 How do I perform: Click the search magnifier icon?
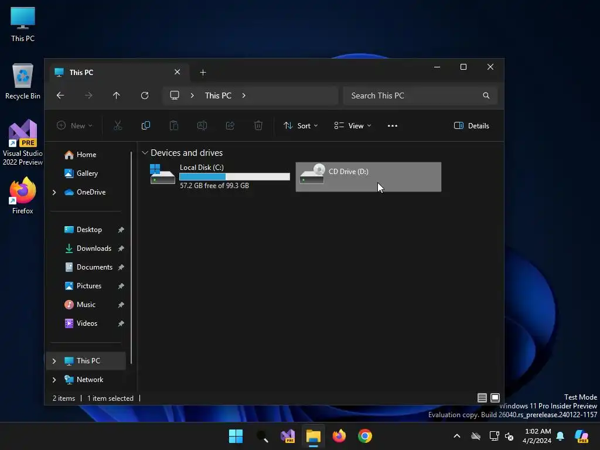(486, 96)
